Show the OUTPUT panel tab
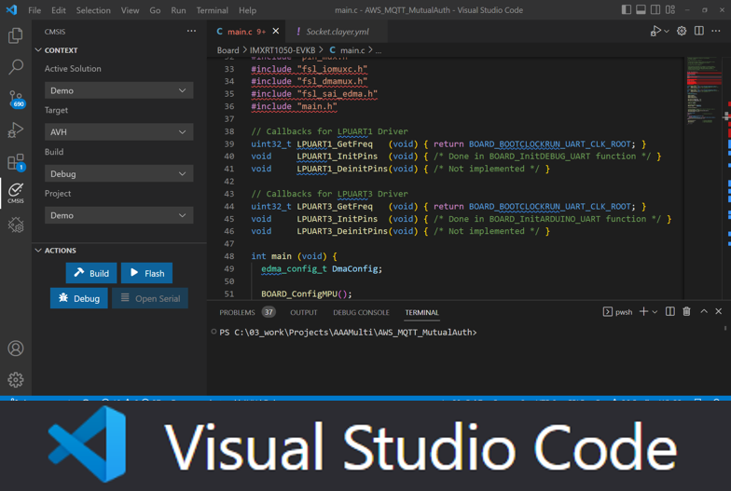This screenshot has height=491, width=731. click(x=304, y=312)
